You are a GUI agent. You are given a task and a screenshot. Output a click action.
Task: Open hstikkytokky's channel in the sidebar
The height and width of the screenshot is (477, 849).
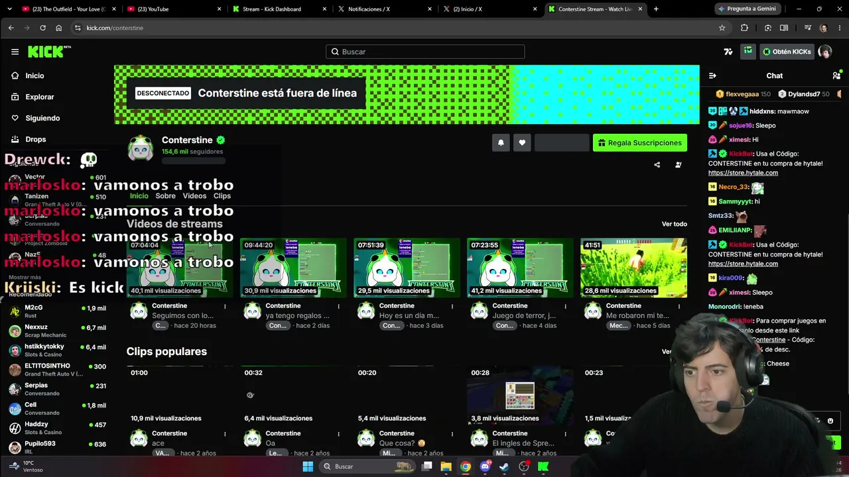[x=57, y=350]
